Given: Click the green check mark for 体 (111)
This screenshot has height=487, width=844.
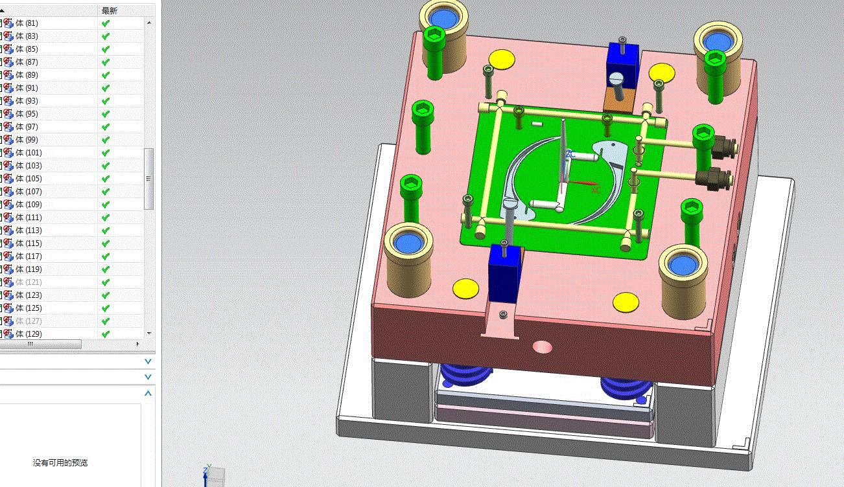Looking at the screenshot, I should pos(106,218).
